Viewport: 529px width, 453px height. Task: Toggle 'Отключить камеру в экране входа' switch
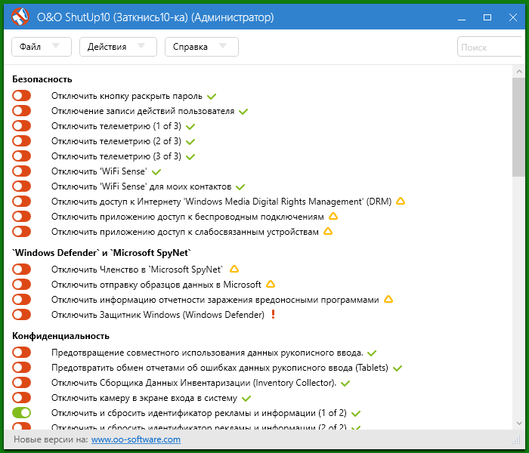point(22,398)
